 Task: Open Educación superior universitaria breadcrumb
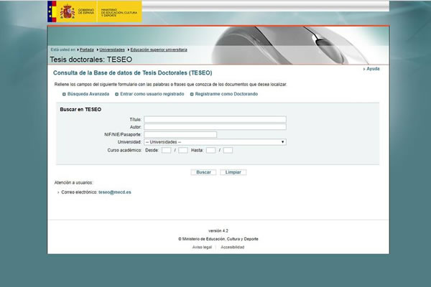point(159,50)
